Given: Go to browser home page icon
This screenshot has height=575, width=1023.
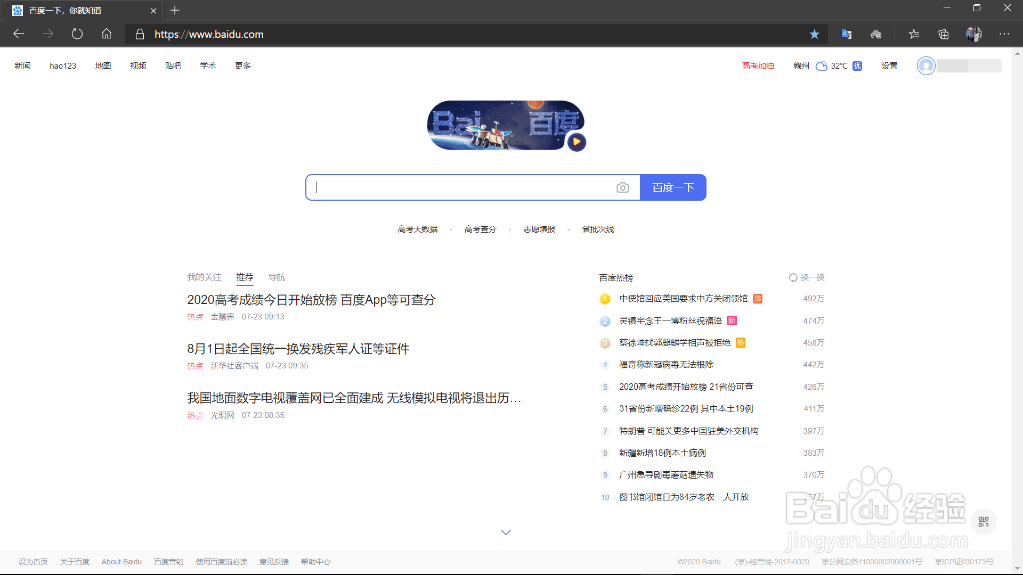Looking at the screenshot, I should point(107,34).
